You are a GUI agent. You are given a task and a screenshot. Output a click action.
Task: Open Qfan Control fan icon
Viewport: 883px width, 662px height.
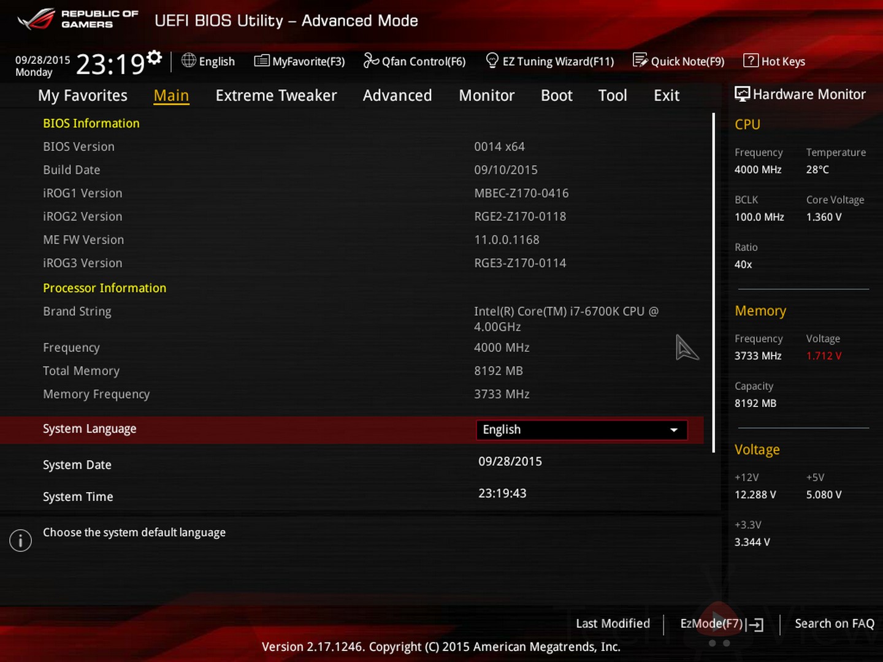[x=371, y=60]
